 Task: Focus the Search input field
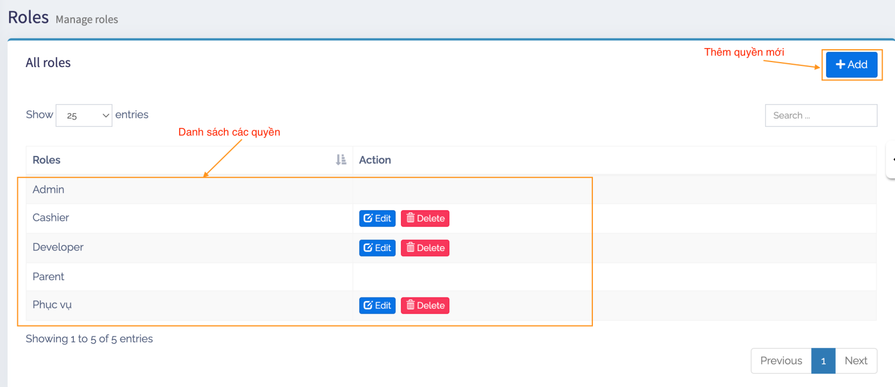[821, 116]
